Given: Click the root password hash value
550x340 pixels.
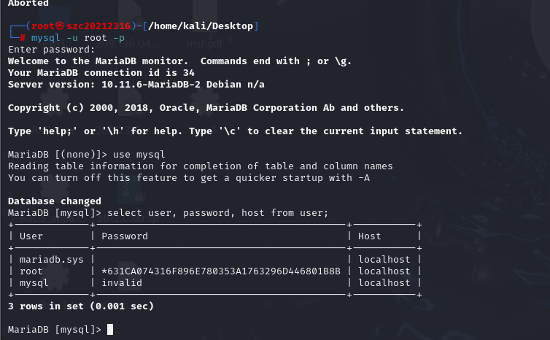Looking at the screenshot, I should tap(221, 271).
